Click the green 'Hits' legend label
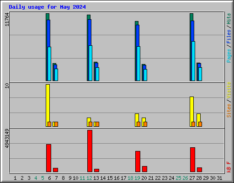The image size is (234, 183). click(x=229, y=19)
